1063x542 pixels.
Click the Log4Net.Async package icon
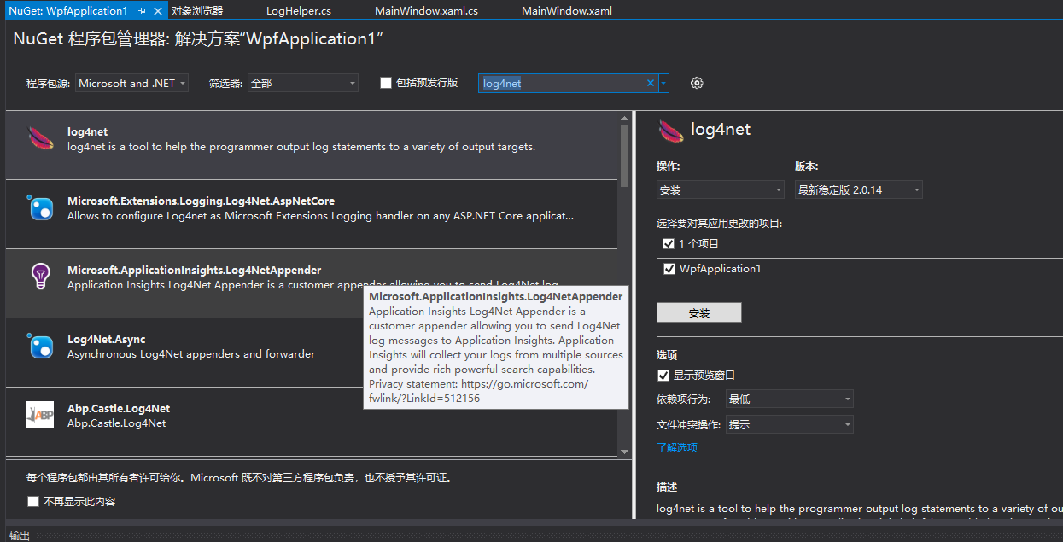coord(40,346)
